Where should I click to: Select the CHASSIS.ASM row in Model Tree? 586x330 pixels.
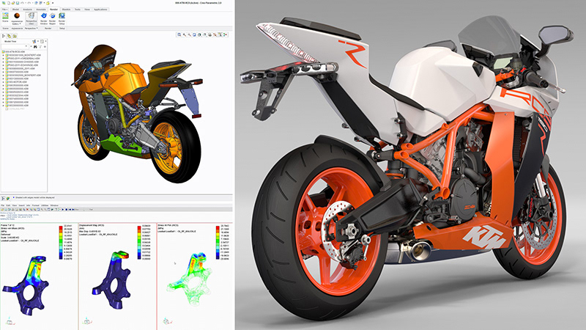tap(22, 62)
